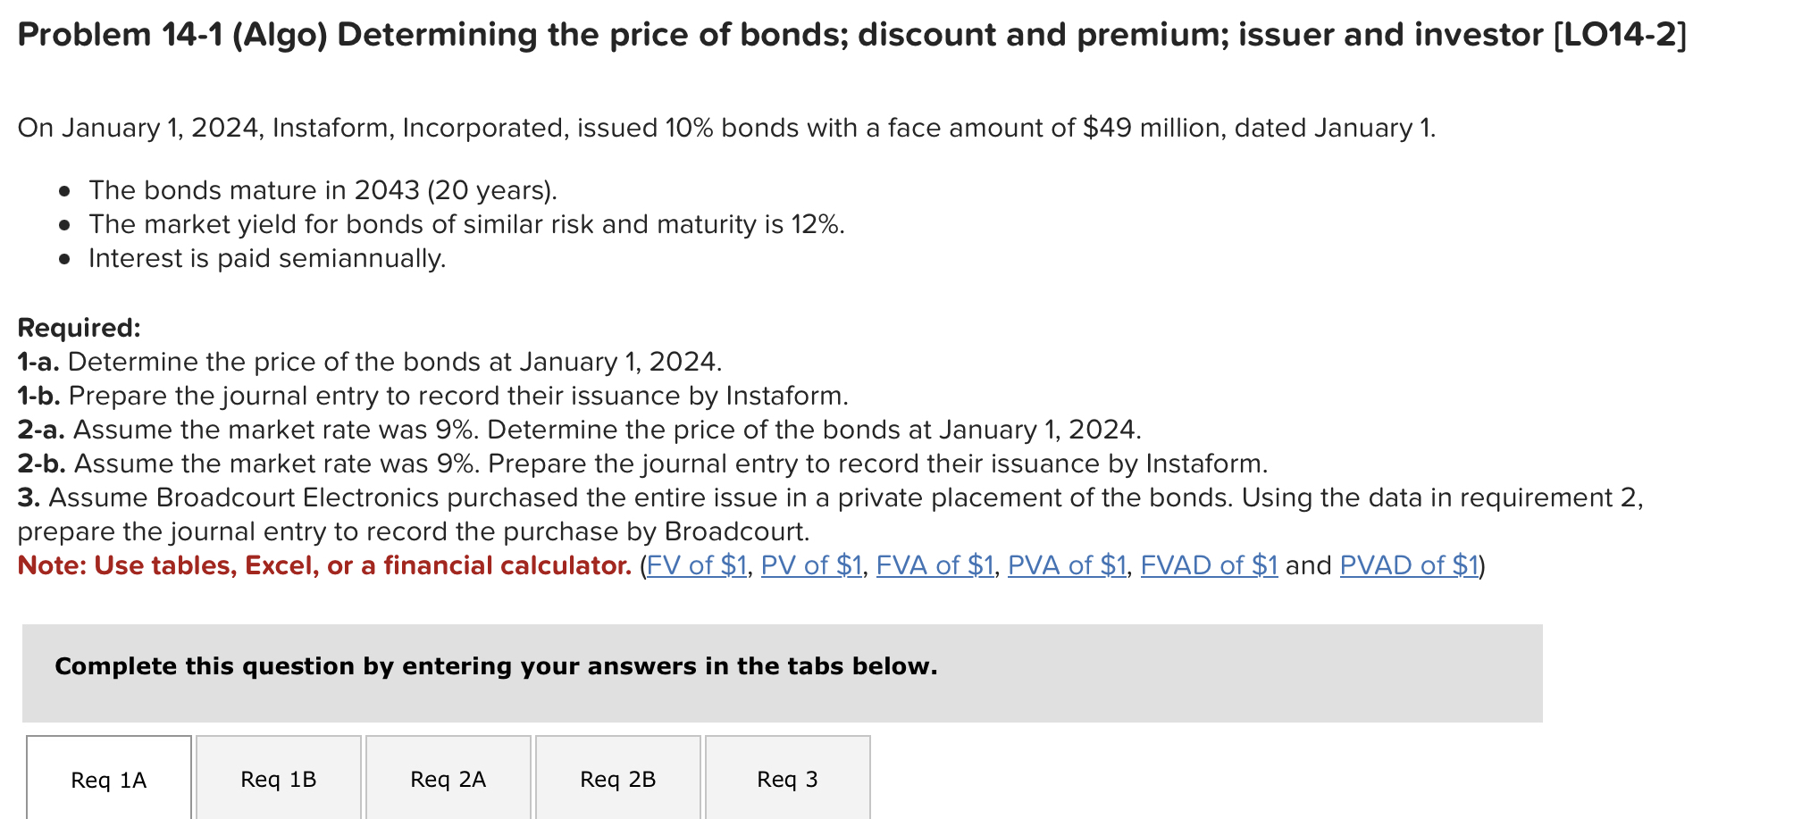Open the Req 1A tab
Screen dimensions: 1802x819
click(x=109, y=780)
